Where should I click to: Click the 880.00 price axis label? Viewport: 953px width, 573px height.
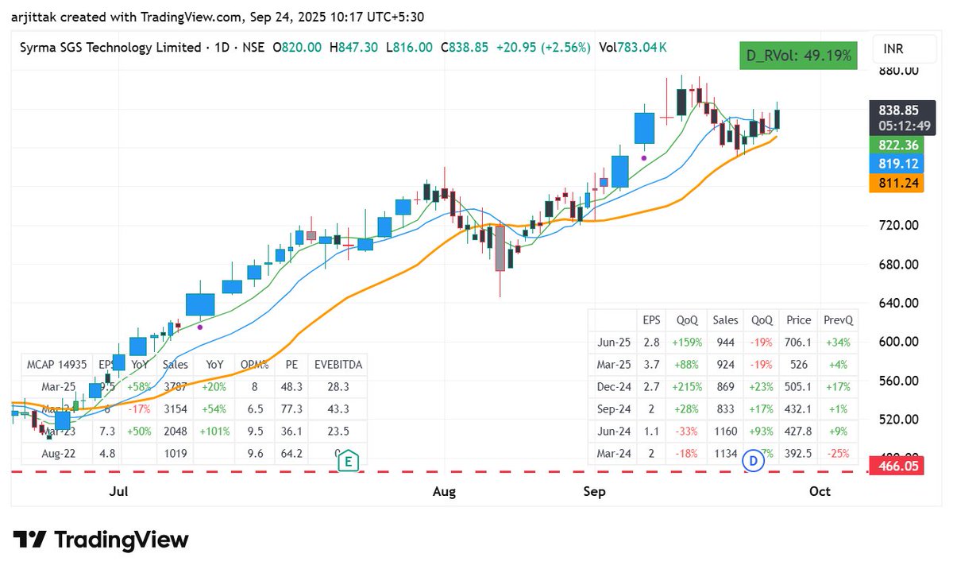898,71
